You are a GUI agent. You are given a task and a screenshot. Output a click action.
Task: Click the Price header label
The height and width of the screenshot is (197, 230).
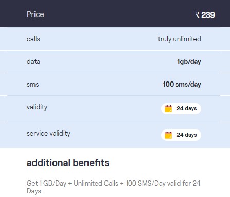pos(36,14)
